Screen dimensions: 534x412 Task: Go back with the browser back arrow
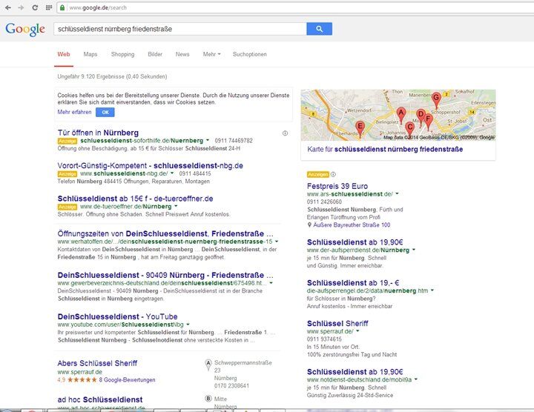coord(8,7)
